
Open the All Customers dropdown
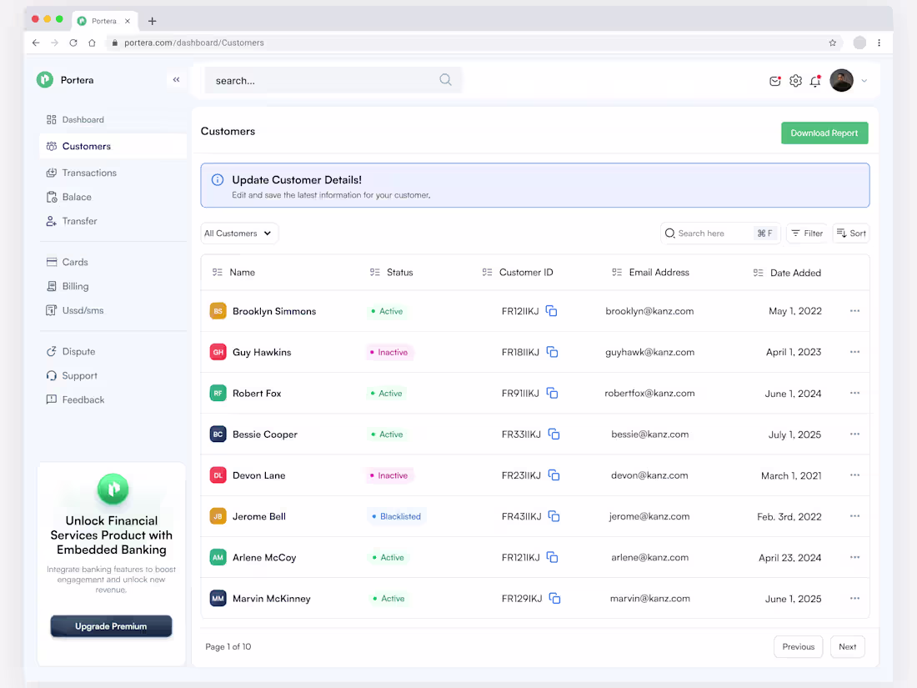pyautogui.click(x=238, y=233)
